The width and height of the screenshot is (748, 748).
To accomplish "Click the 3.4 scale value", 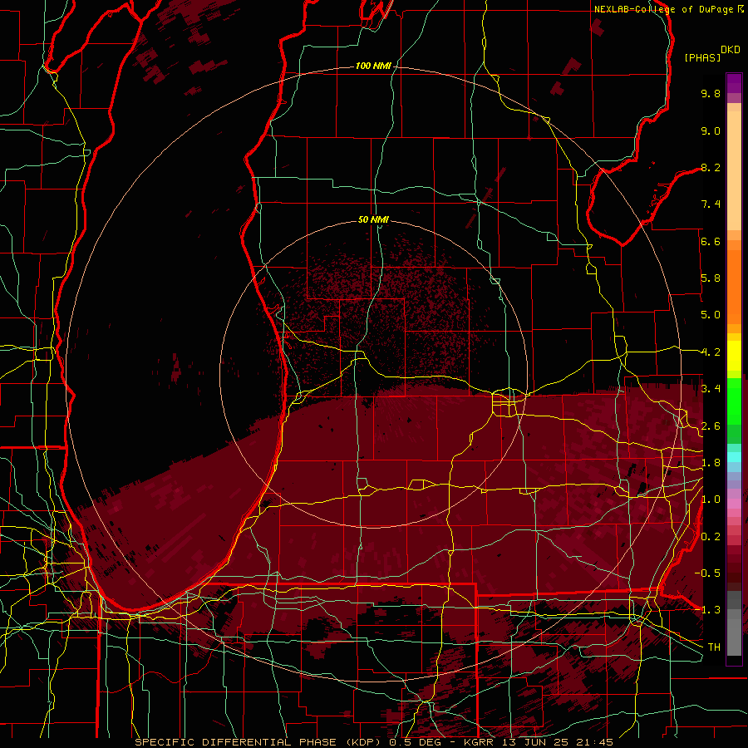I will pyautogui.click(x=711, y=389).
